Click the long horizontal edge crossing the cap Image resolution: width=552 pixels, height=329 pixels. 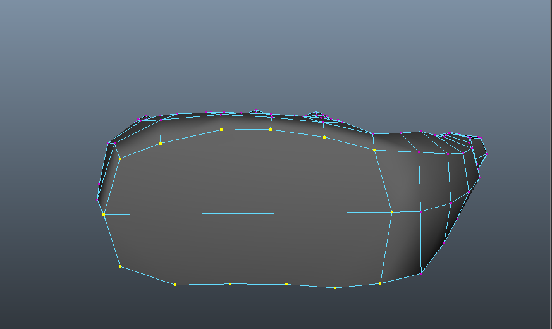[x=247, y=213]
